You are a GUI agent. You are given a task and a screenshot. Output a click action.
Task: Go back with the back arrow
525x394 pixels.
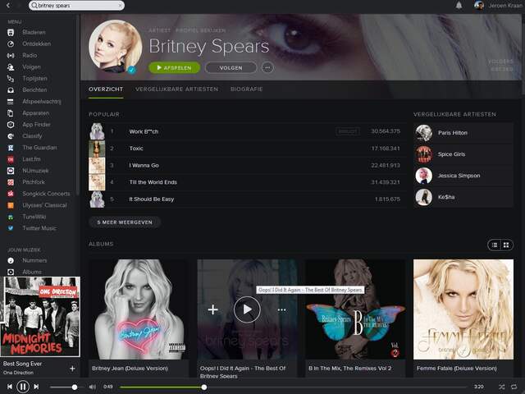pyautogui.click(x=8, y=6)
